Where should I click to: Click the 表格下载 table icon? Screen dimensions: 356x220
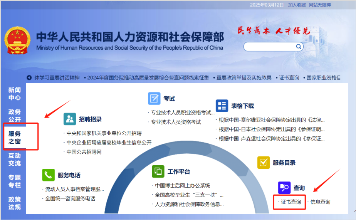(x=222, y=106)
